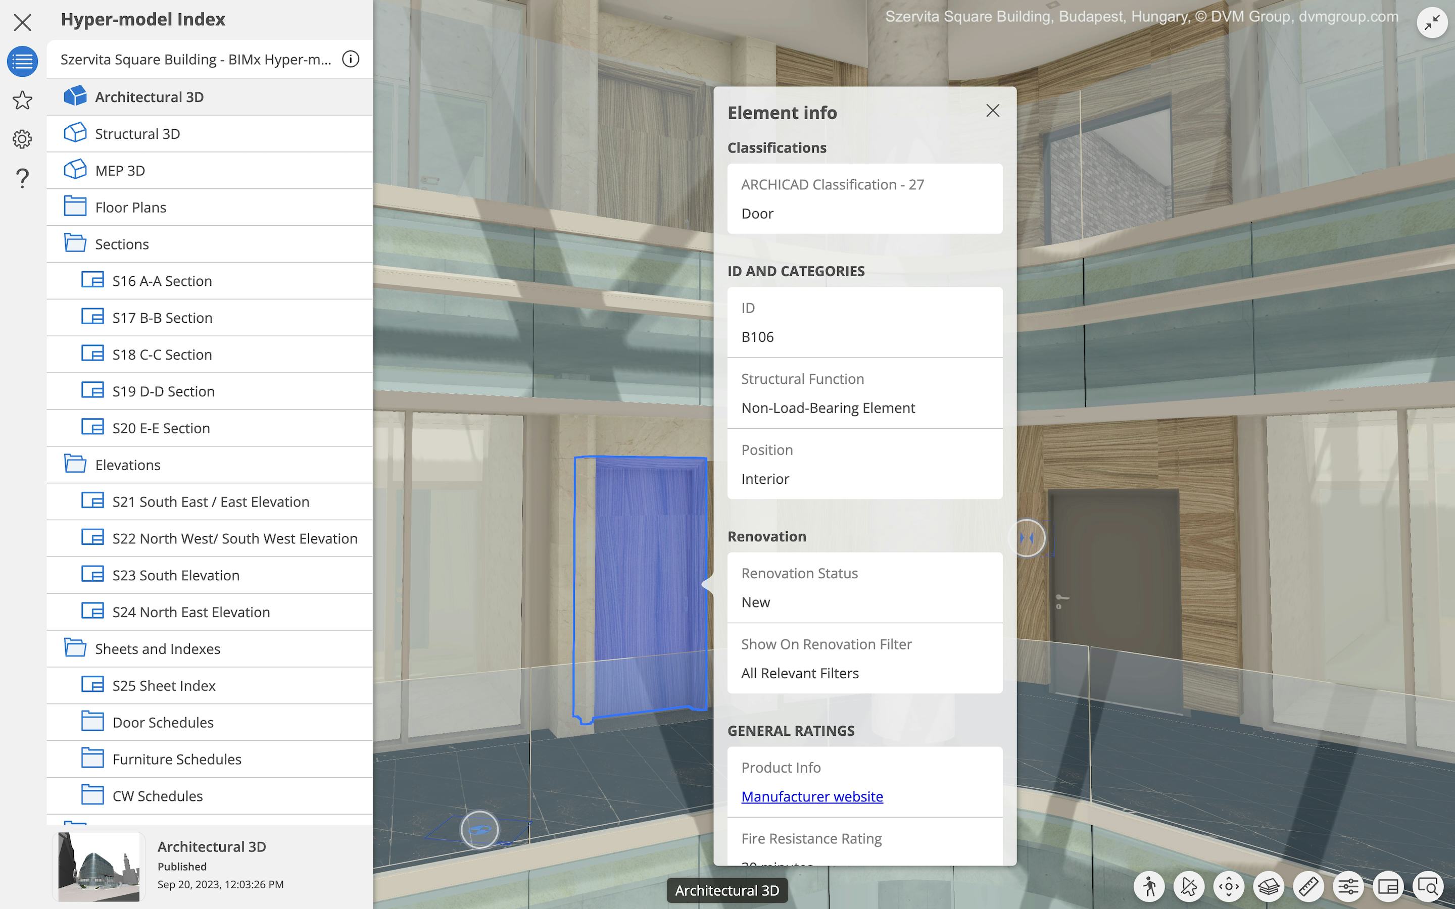Toggle element selection cursor tool

click(1189, 886)
